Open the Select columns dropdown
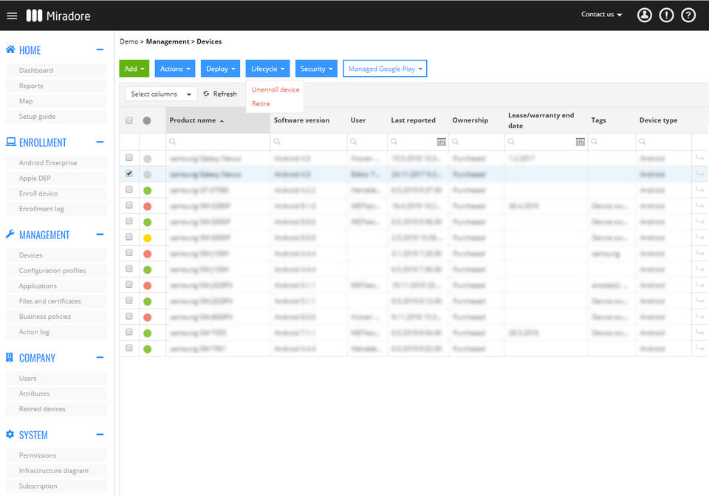 pyautogui.click(x=161, y=94)
